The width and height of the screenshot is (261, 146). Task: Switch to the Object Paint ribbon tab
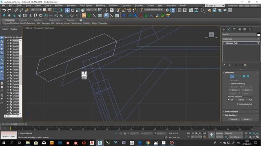tap(54, 20)
